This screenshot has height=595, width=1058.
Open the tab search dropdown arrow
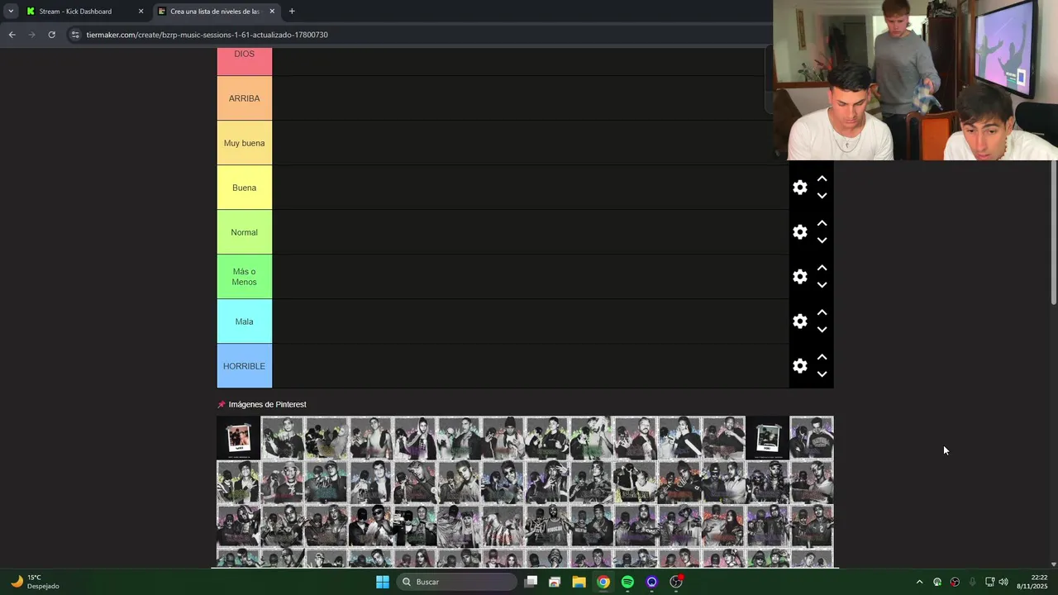[x=11, y=12]
